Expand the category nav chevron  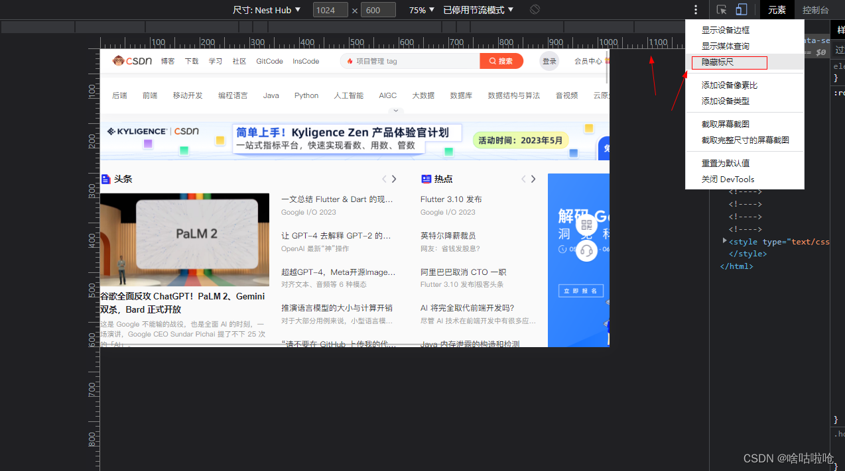396,111
